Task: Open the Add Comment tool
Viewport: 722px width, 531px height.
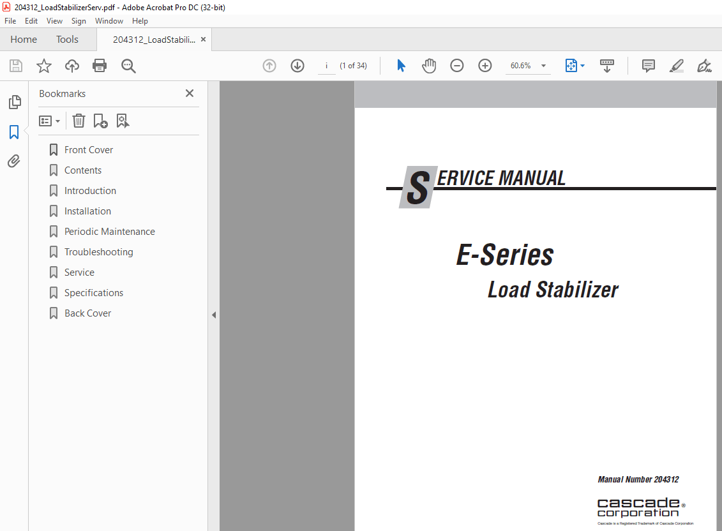Action: 648,65
